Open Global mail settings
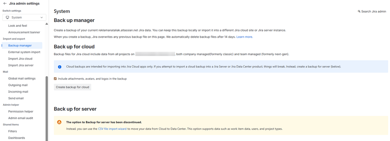This screenshot has height=141, width=390. coord(22,78)
